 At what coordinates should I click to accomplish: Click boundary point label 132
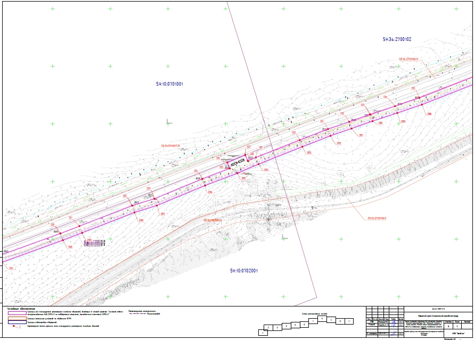click(342, 113)
